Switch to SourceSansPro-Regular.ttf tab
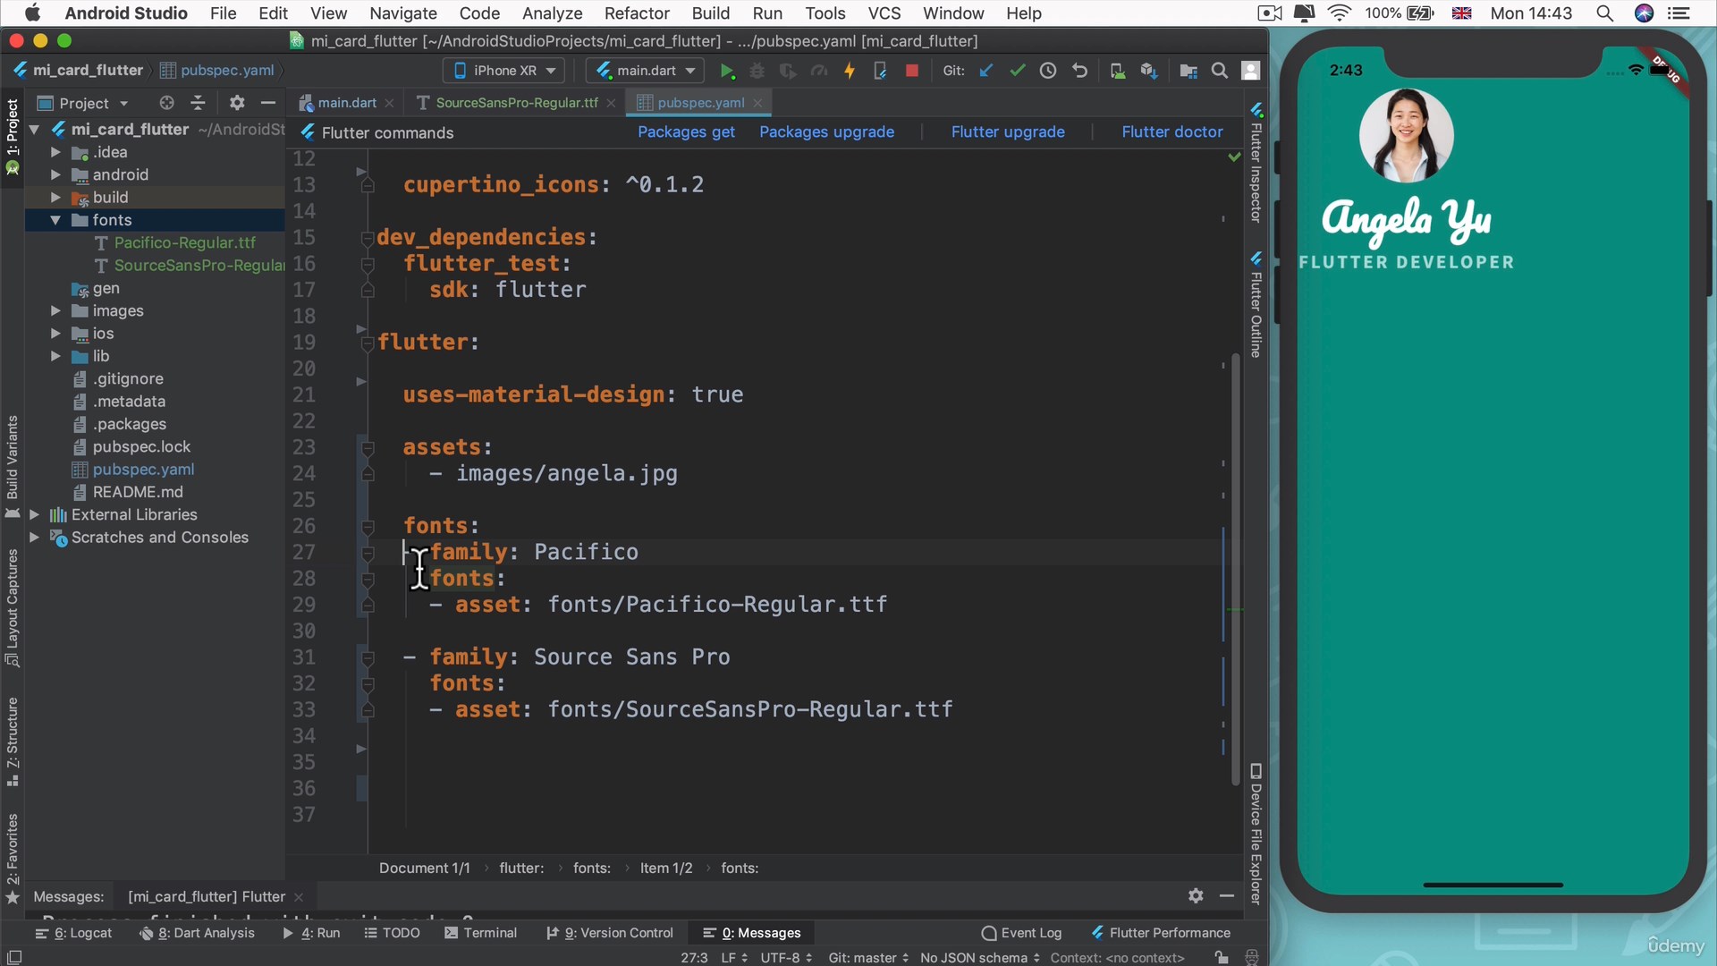The width and height of the screenshot is (1717, 966). coord(517,103)
